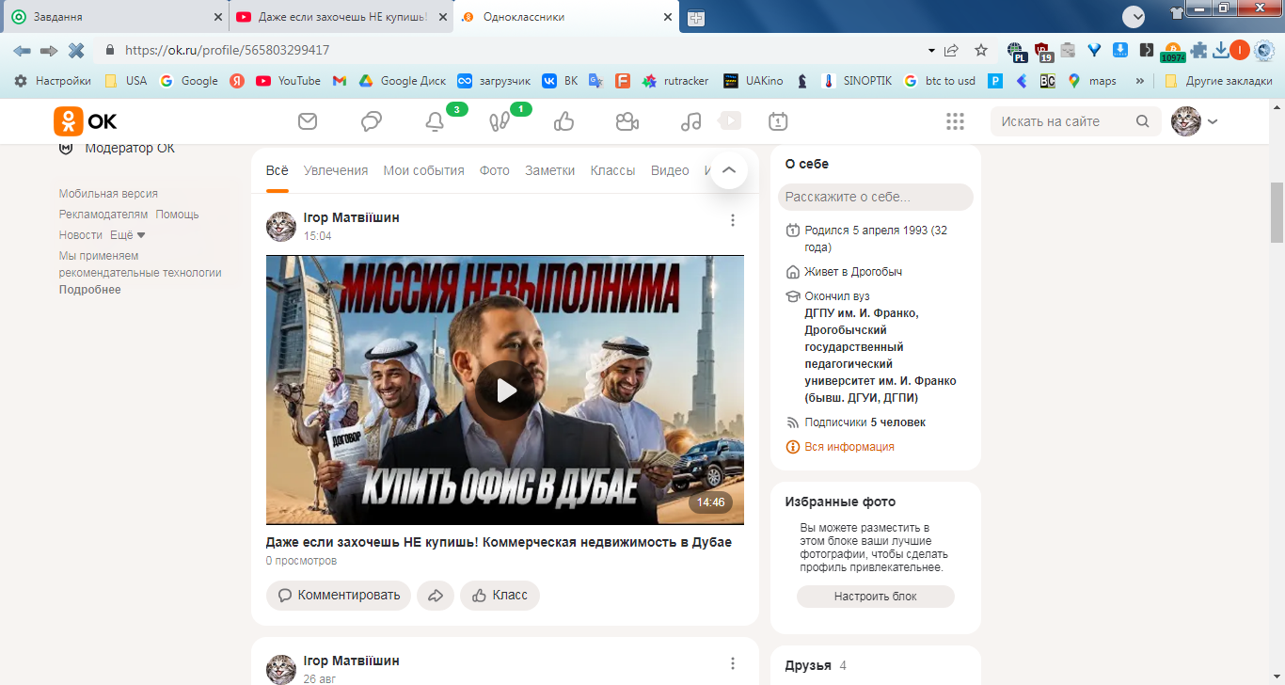Click the "Вся информация" link
Screen dimensions: 1285x685
849,447
